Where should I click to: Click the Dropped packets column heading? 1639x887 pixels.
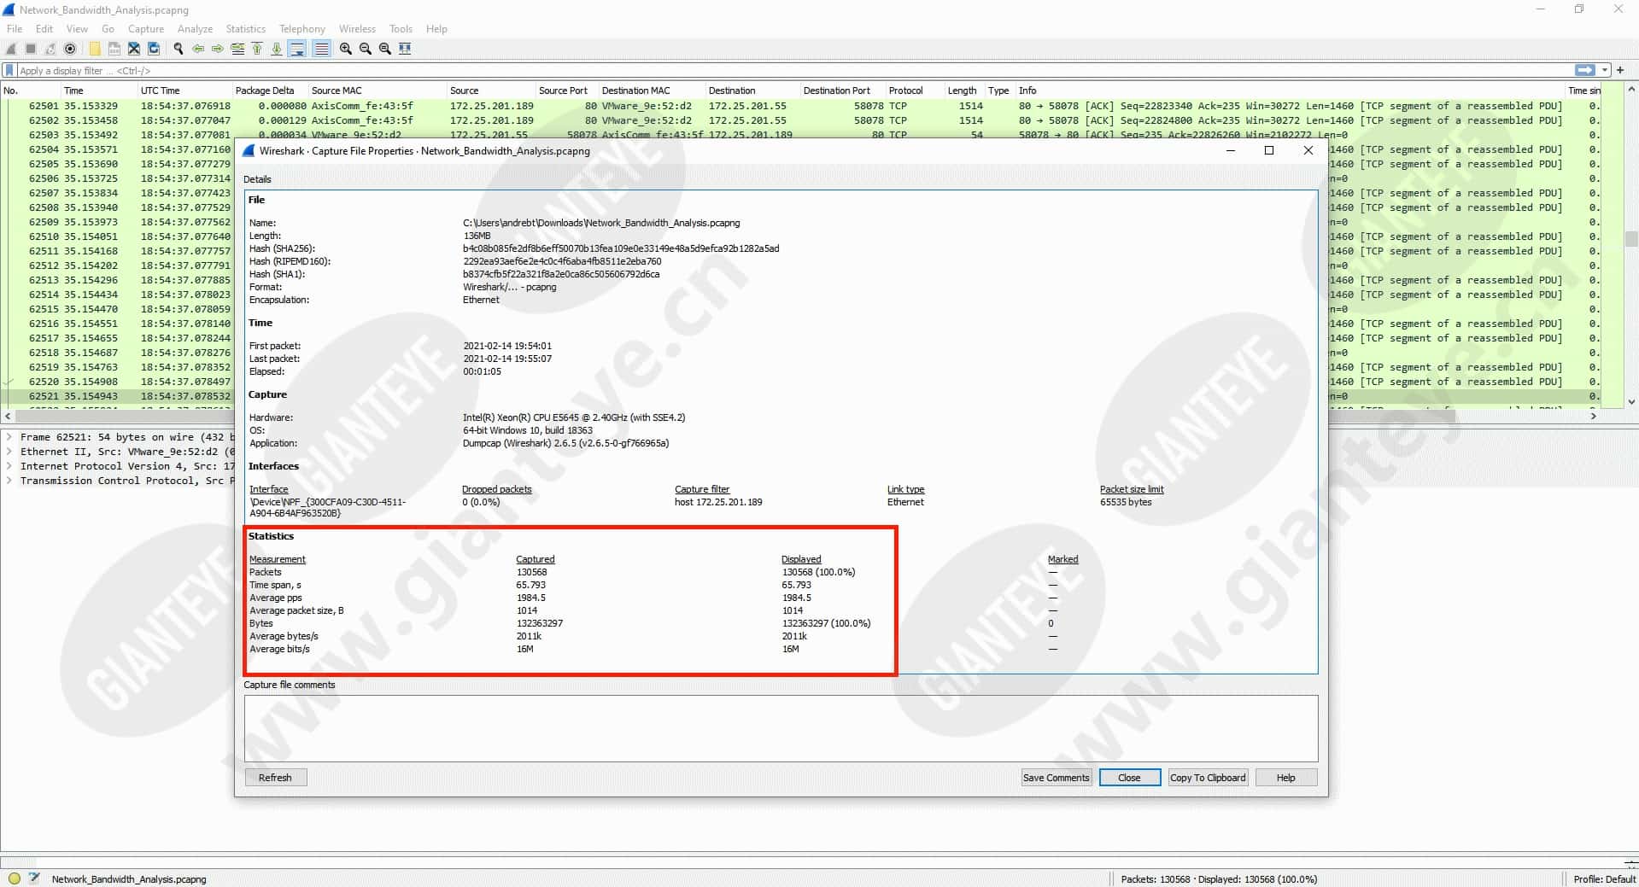coord(496,489)
